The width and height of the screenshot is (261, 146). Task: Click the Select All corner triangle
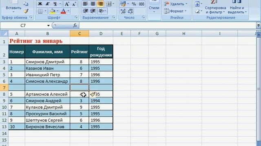point(4,34)
